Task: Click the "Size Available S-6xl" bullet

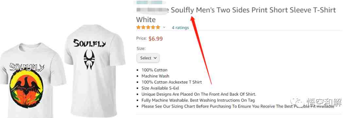Action: [x=160, y=88]
